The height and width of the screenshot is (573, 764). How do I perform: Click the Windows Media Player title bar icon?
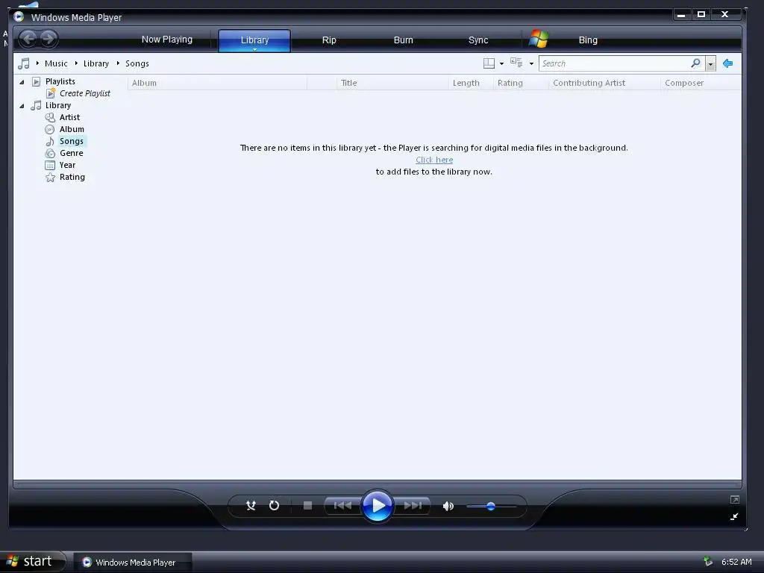19,17
